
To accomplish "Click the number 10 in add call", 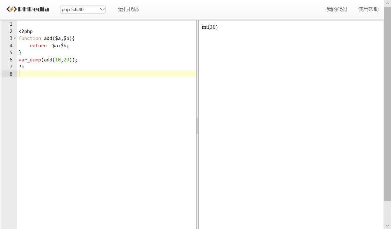I will (x=58, y=60).
